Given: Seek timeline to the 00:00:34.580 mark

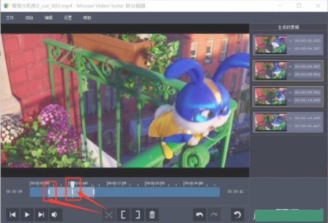Looking at the screenshot, I should [x=194, y=183].
